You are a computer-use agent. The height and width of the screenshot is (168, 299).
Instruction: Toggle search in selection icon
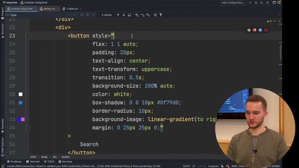pyautogui.click(x=156, y=15)
